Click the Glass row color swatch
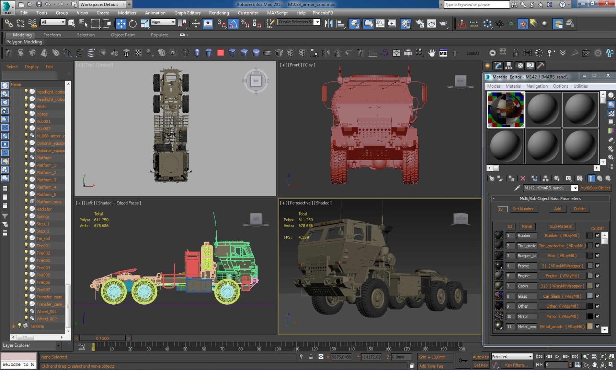This screenshot has width=616, height=370. pos(590,296)
